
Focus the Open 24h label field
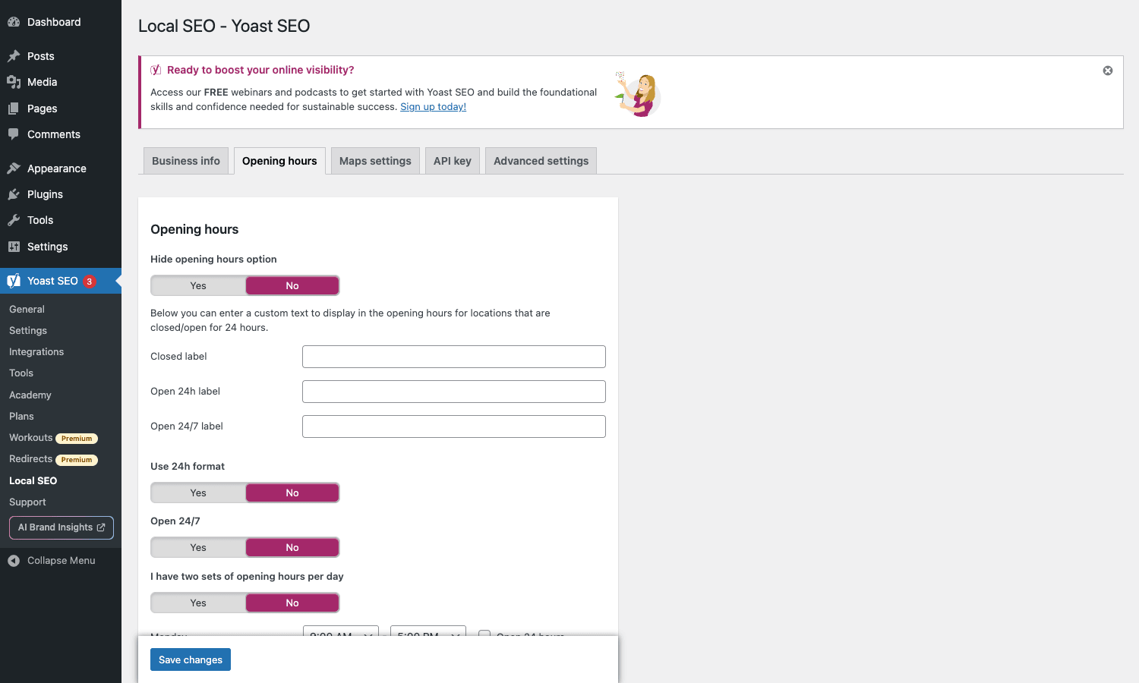(x=454, y=392)
